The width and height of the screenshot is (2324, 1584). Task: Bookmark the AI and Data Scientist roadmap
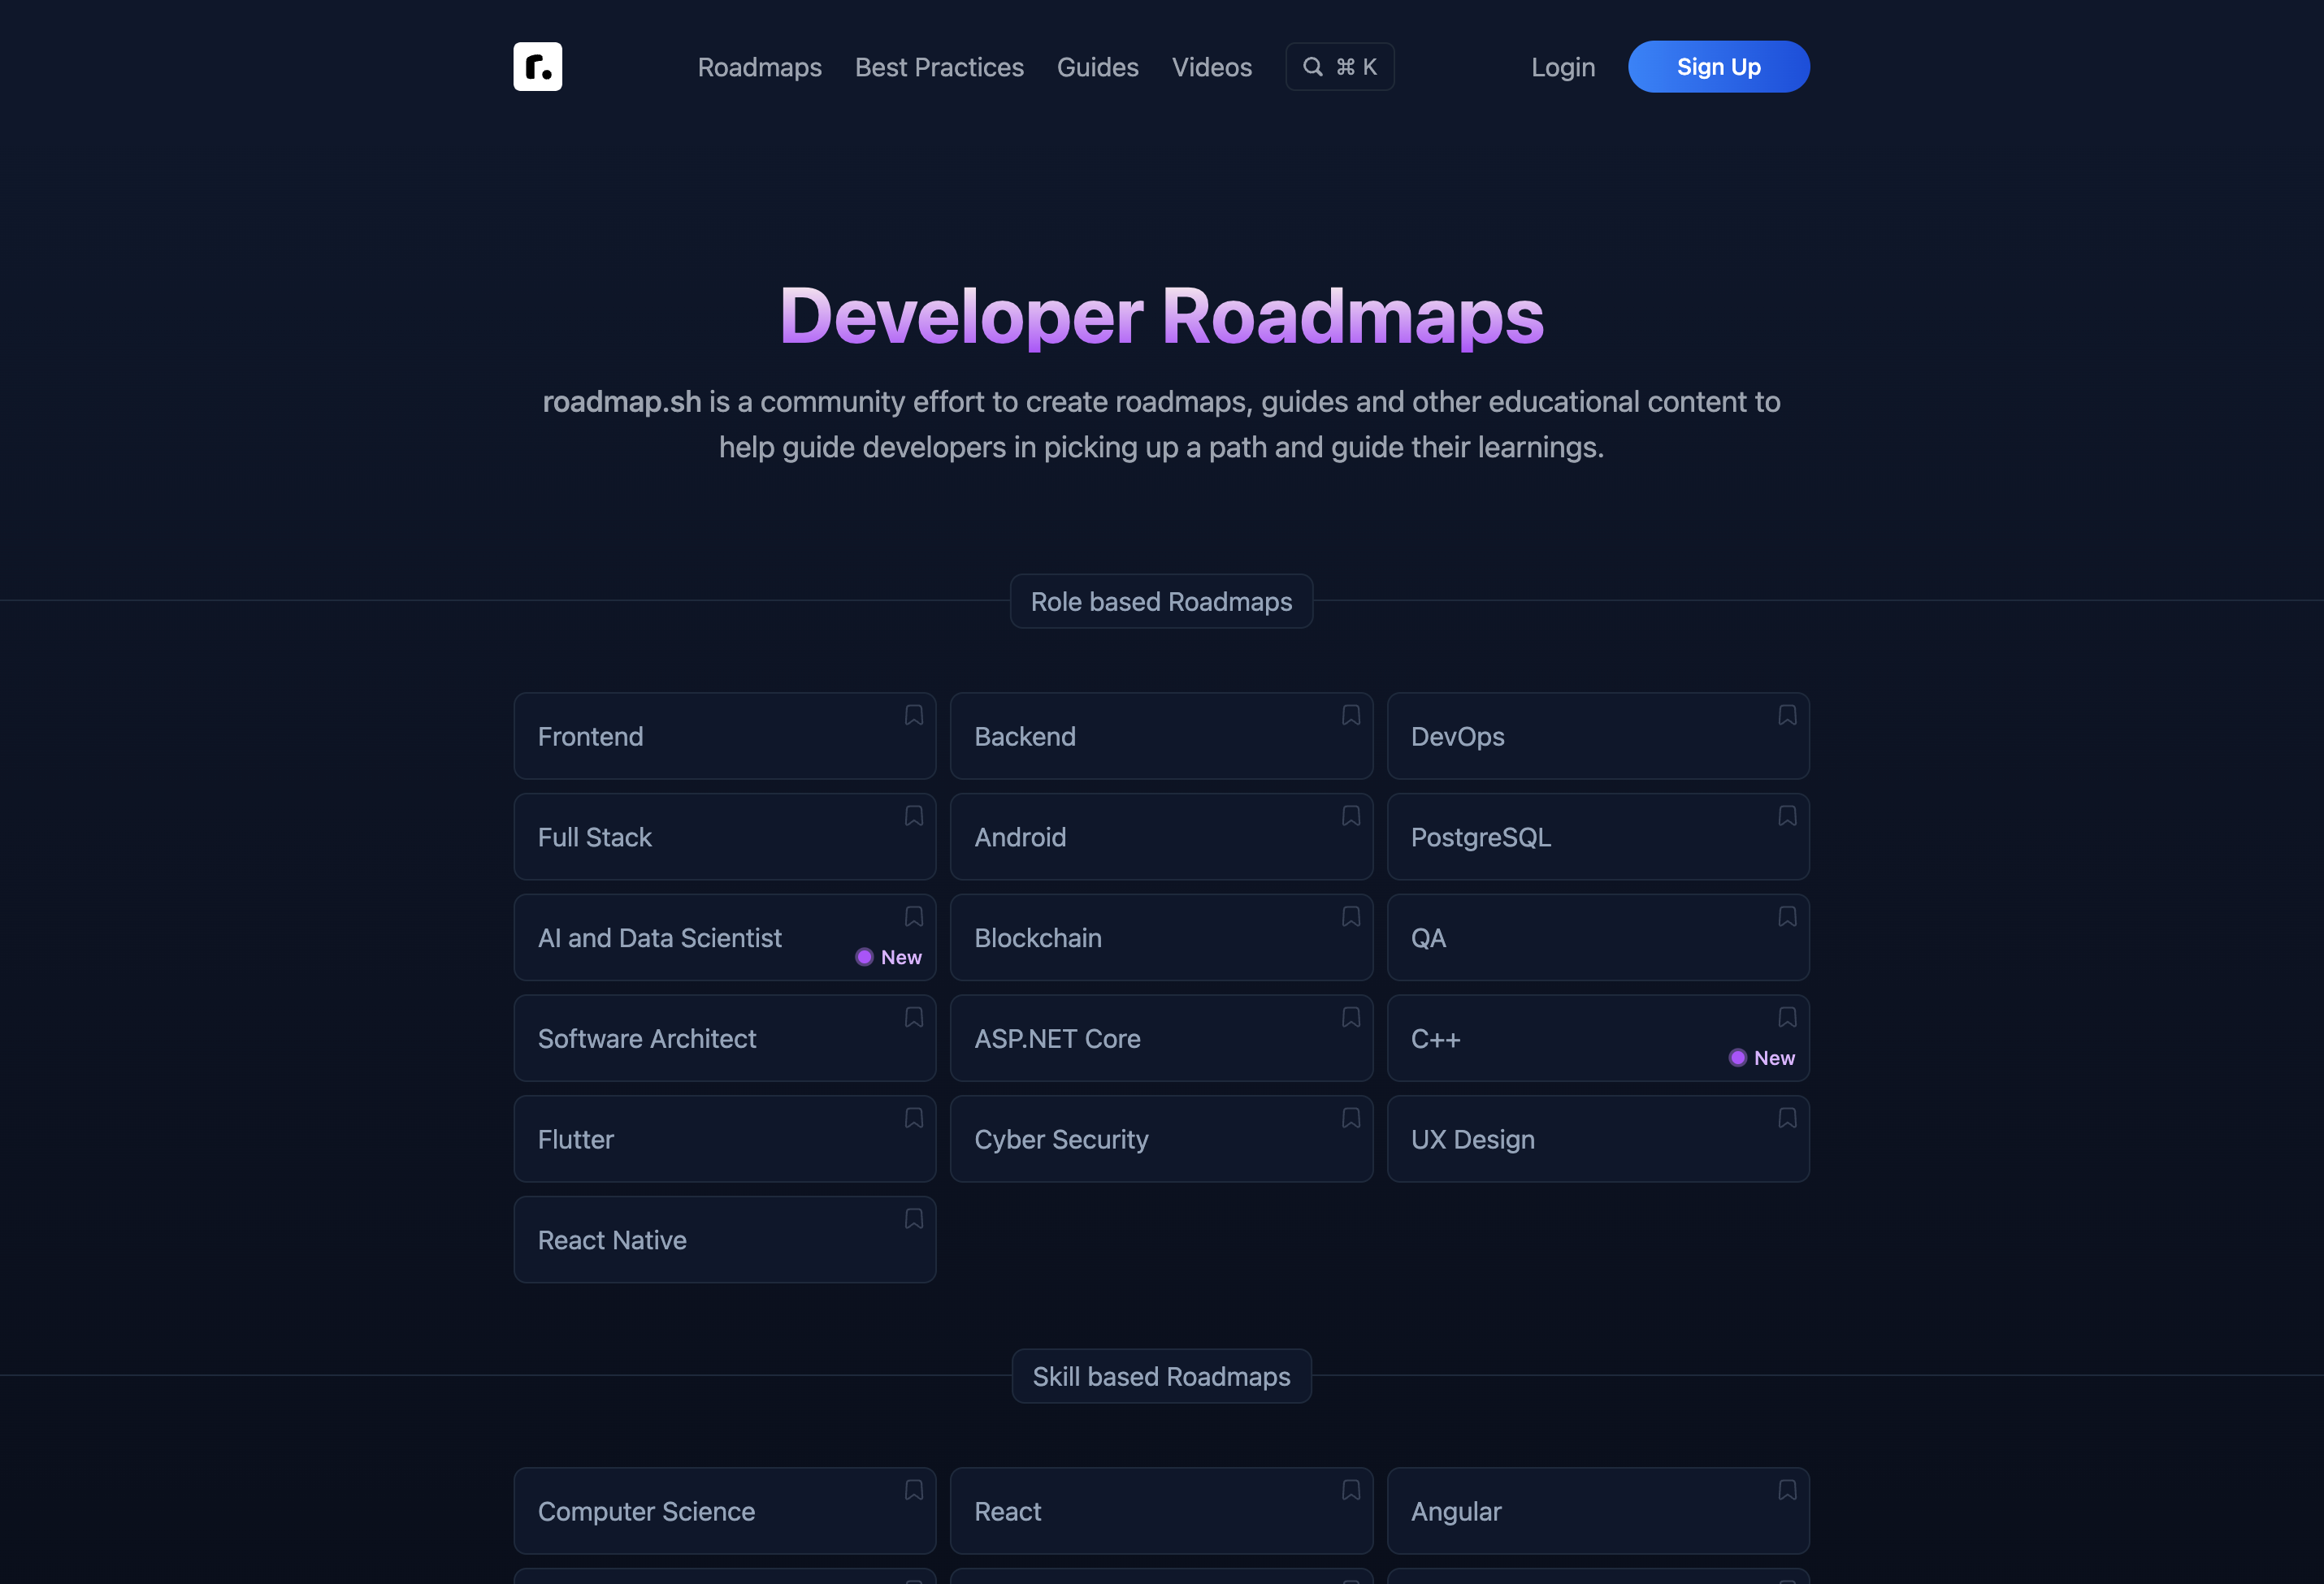(x=913, y=917)
